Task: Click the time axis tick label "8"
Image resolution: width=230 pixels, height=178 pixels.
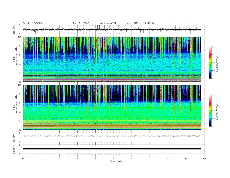Action: (168, 159)
